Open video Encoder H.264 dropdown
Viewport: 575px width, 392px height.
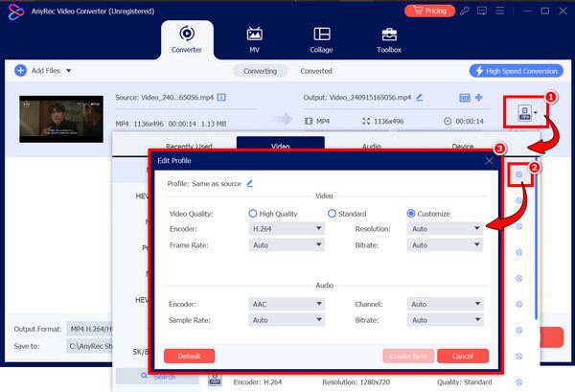[x=287, y=229]
